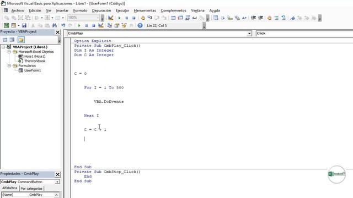
Task: Open the Complementos menu
Action: [x=173, y=10]
